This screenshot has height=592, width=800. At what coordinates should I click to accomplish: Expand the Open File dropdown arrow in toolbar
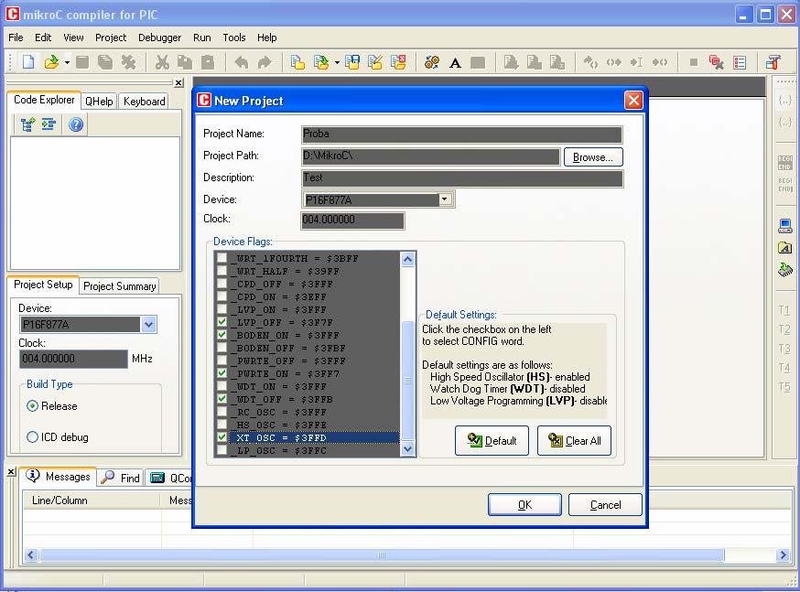pos(67,63)
